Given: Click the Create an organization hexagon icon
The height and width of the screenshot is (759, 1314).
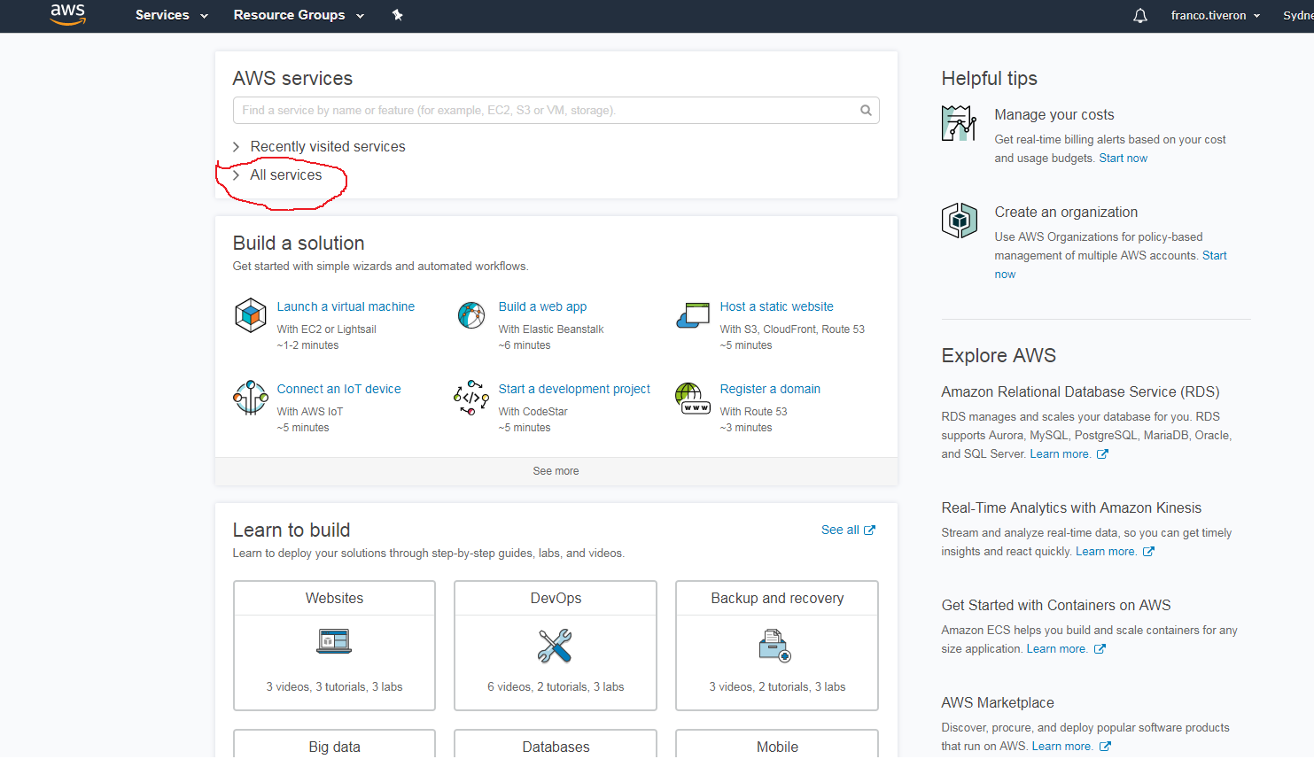Looking at the screenshot, I should point(959,221).
